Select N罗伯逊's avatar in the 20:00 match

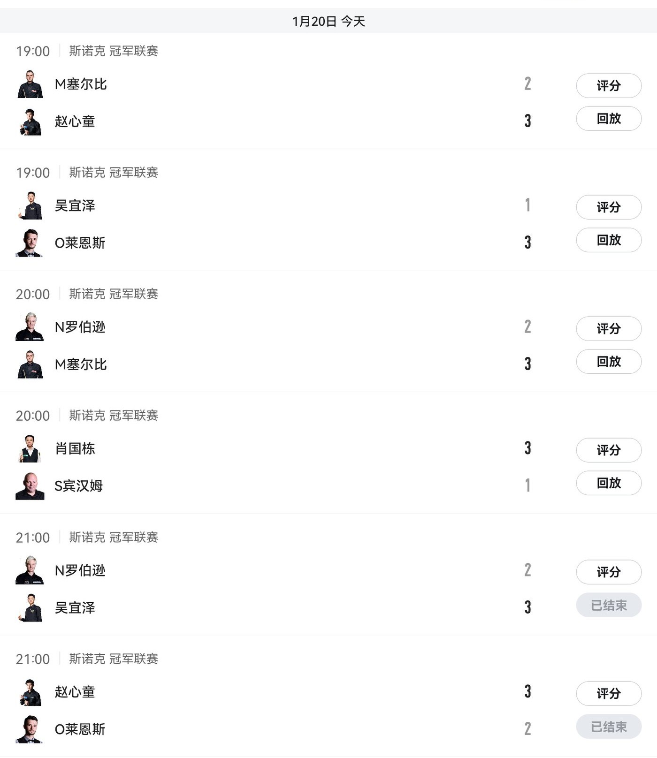tap(31, 327)
